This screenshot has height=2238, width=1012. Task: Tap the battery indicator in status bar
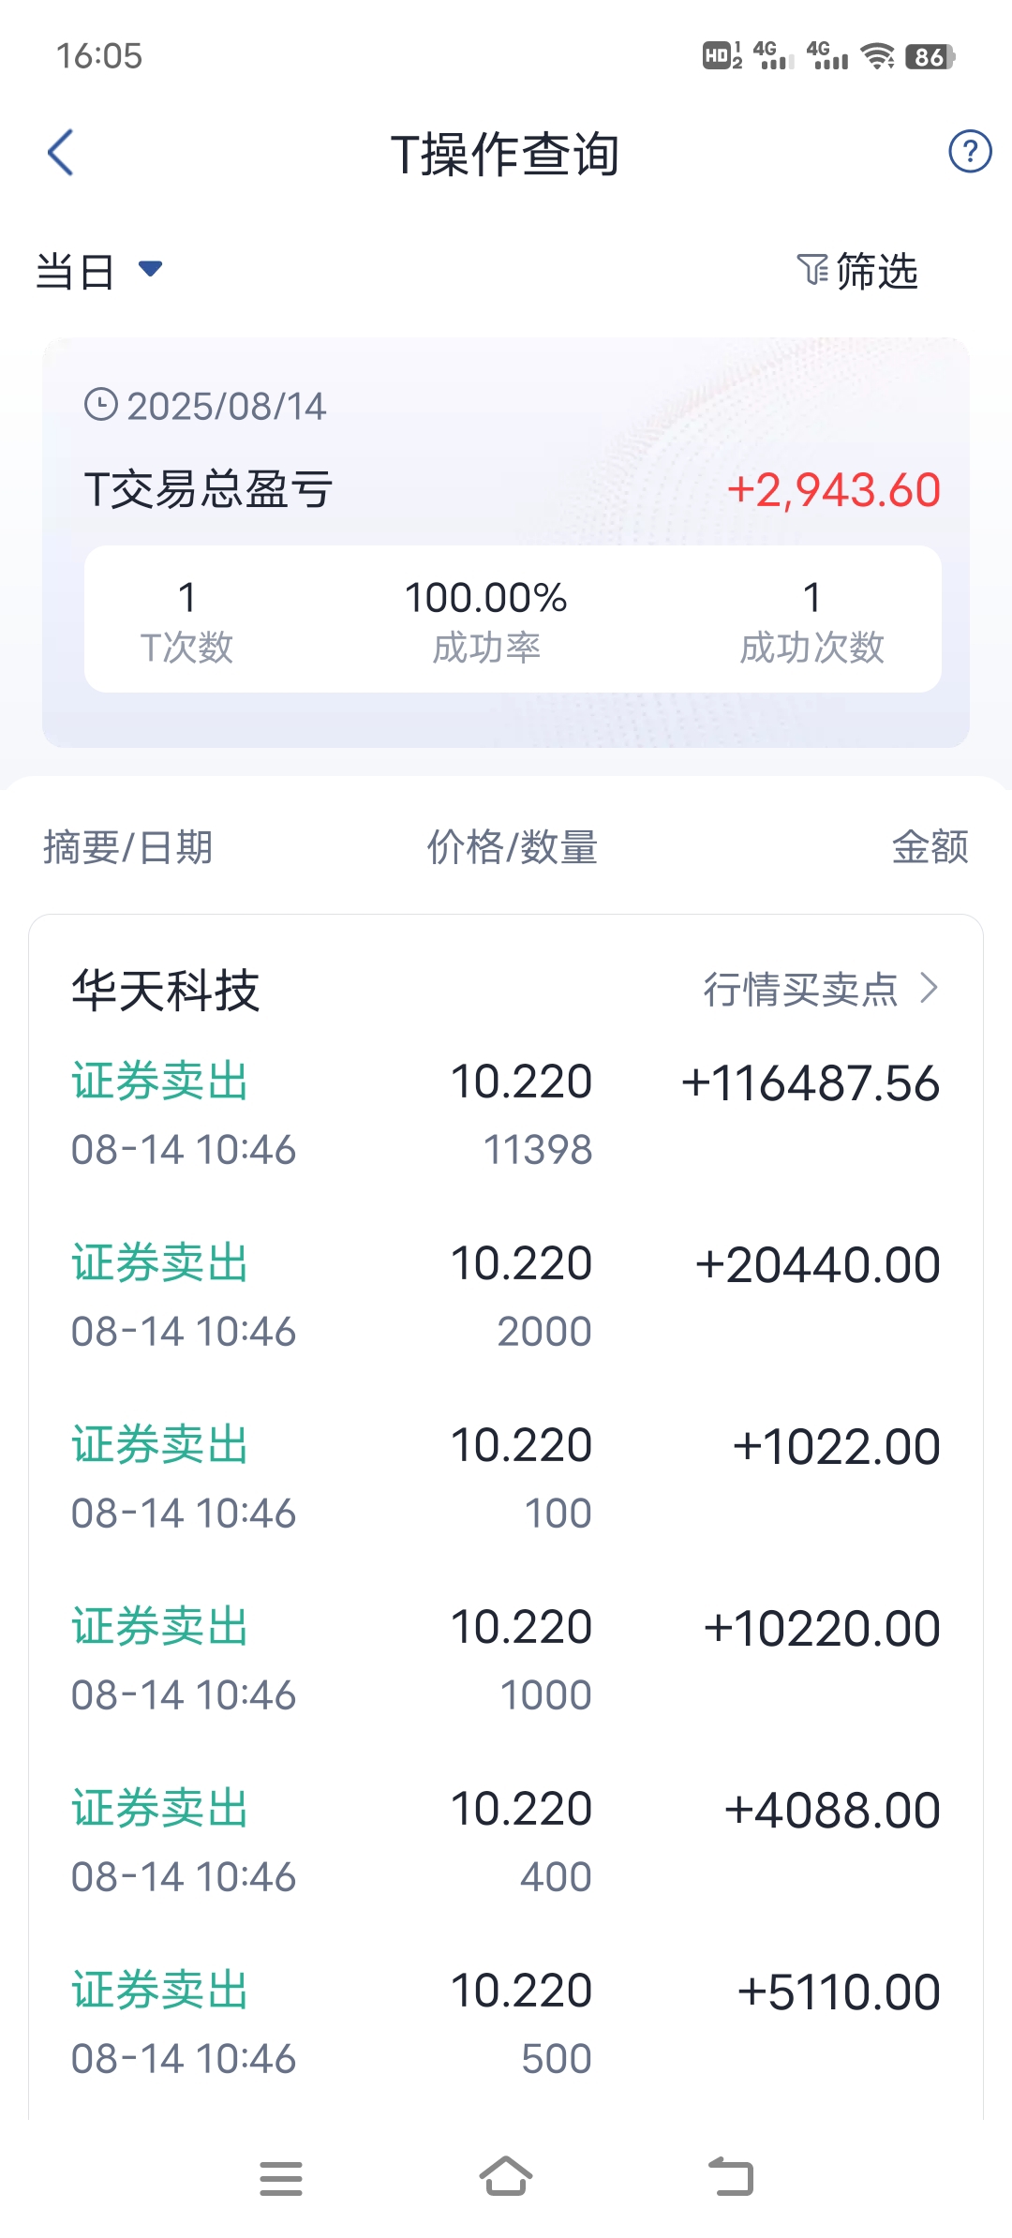tap(930, 56)
